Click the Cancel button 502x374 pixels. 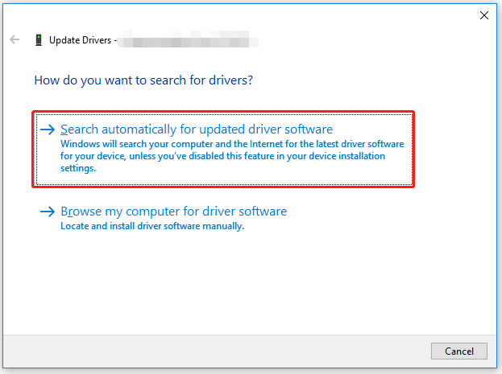coord(459,351)
